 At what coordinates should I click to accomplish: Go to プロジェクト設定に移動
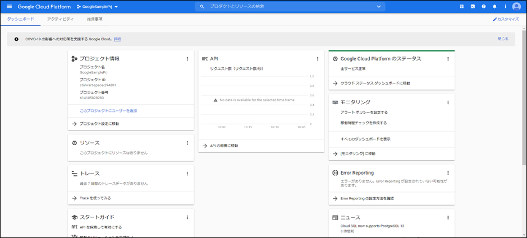[x=99, y=124]
